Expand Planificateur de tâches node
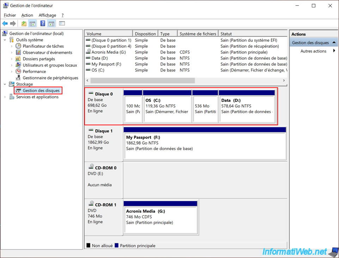339x258 pixels. click(12, 46)
